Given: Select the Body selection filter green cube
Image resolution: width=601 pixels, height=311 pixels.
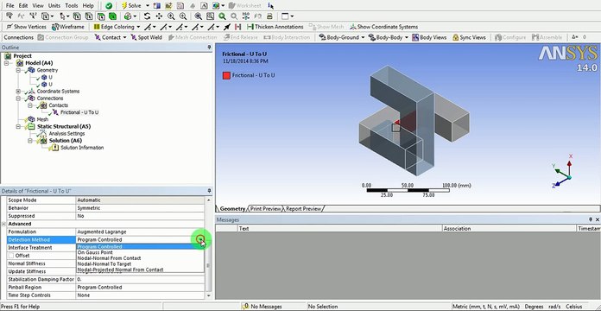Looking at the screenshot, I should click(x=112, y=16).
